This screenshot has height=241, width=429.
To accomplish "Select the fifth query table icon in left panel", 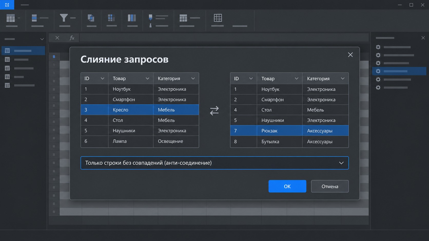I will [x=7, y=85].
